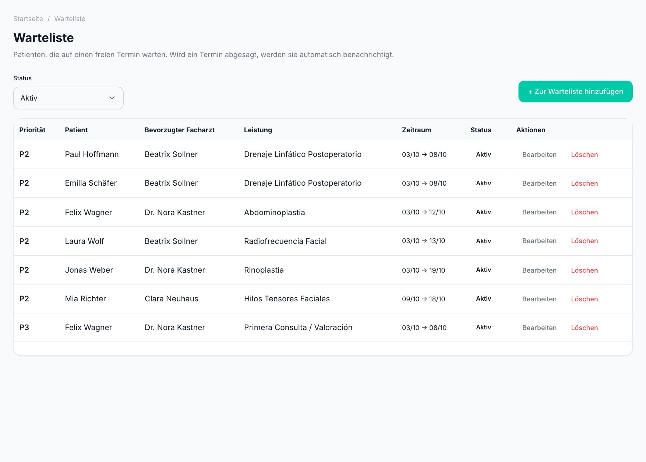Click the 03/10 → 13/10 Zeitraum cell
Image resolution: width=646 pixels, height=462 pixels.
click(x=423, y=241)
